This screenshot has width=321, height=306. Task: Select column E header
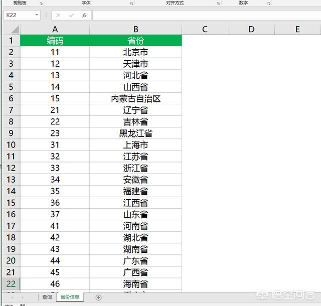297,29
